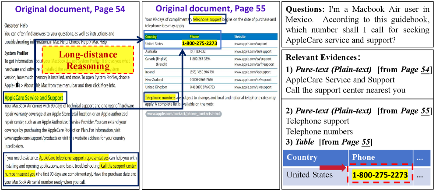Click the (44) 0870 876 0753 phone number
436x191 pixels.
pos(202,87)
